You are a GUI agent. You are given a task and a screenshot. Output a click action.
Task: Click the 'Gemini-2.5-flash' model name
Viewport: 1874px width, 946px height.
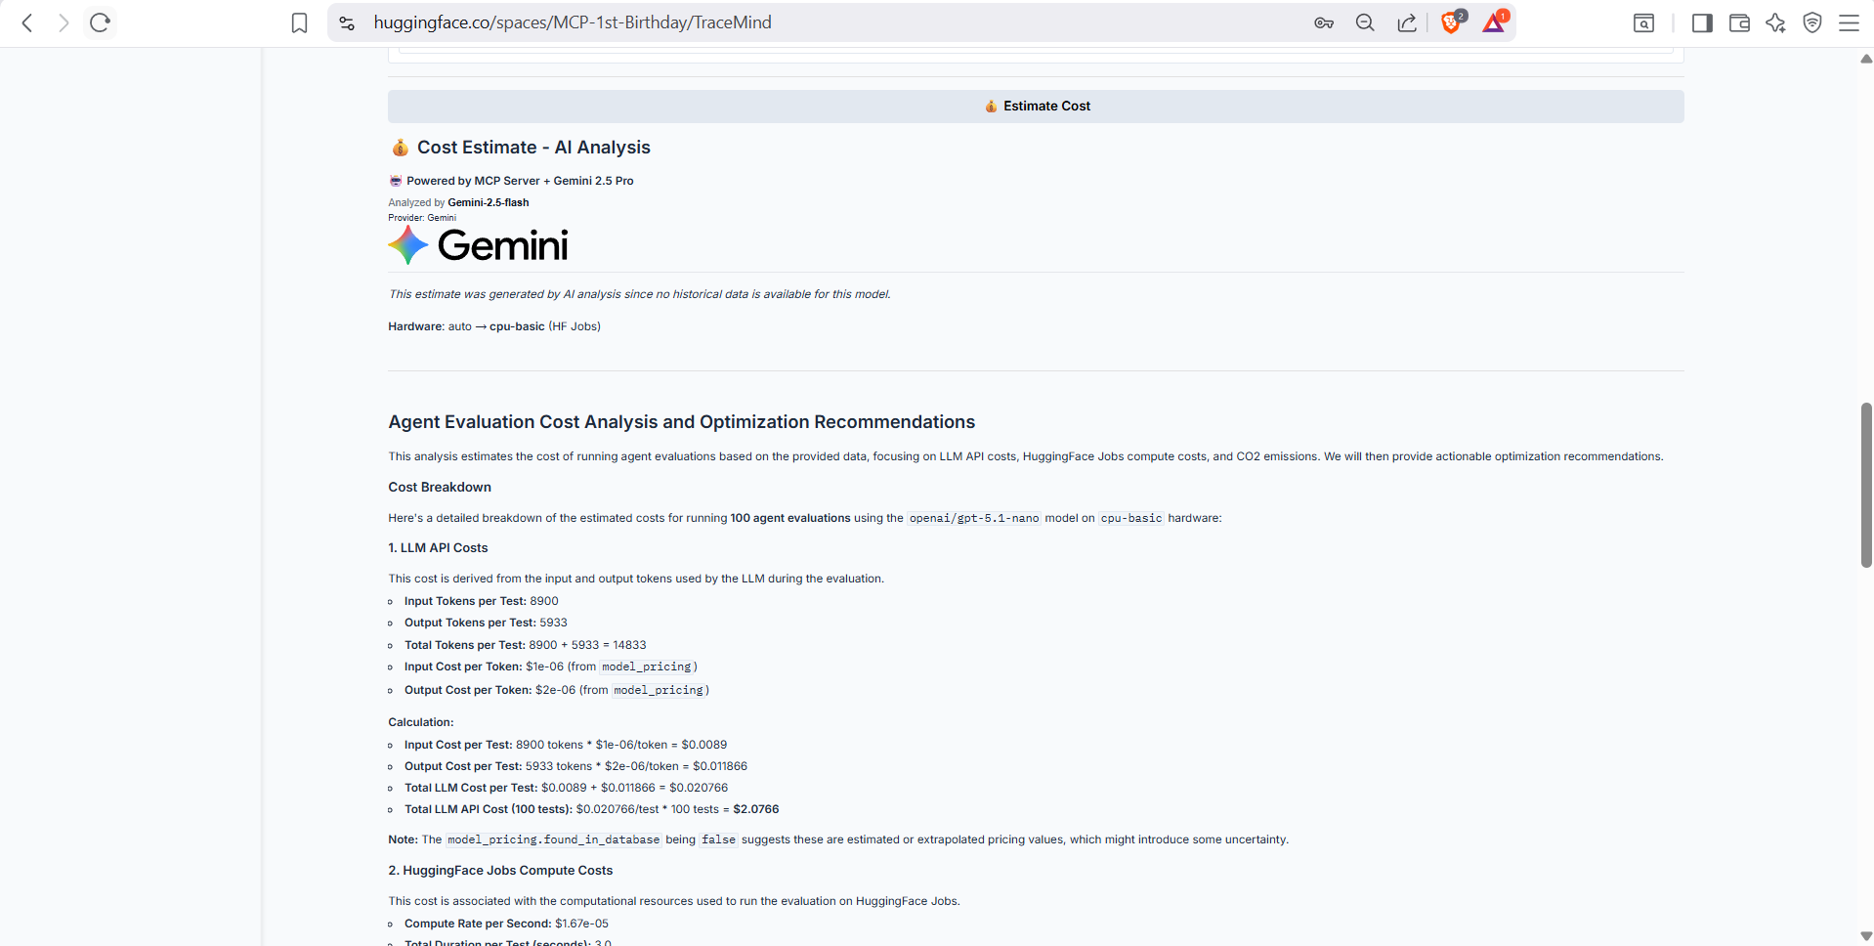[488, 202]
